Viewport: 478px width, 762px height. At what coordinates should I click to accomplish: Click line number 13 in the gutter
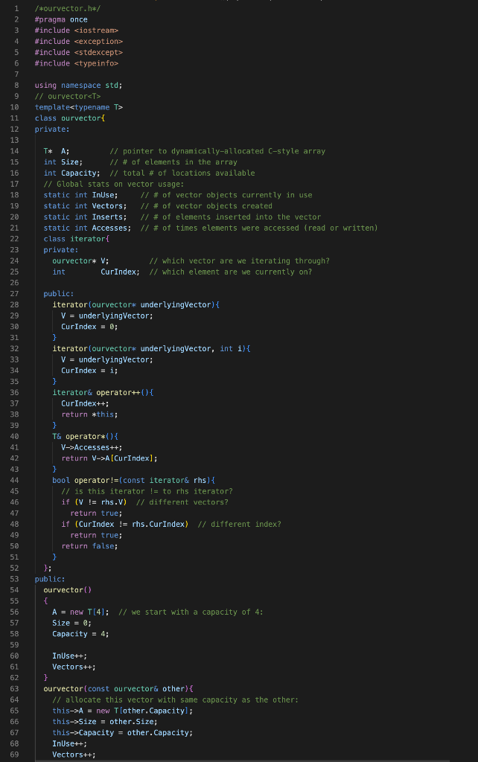[15, 140]
